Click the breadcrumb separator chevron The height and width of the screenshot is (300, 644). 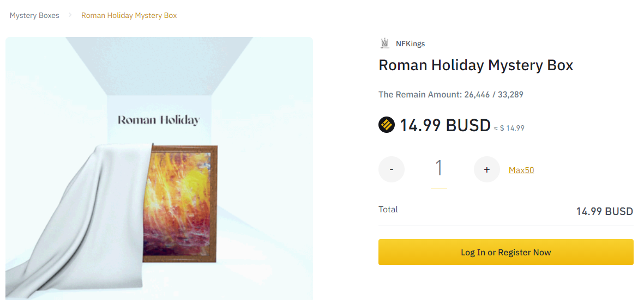[x=70, y=15]
